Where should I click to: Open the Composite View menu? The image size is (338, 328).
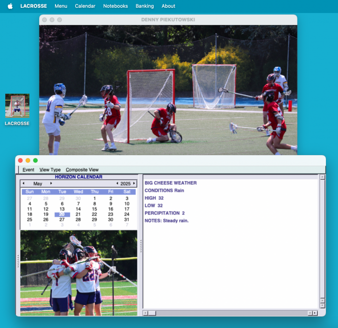82,170
